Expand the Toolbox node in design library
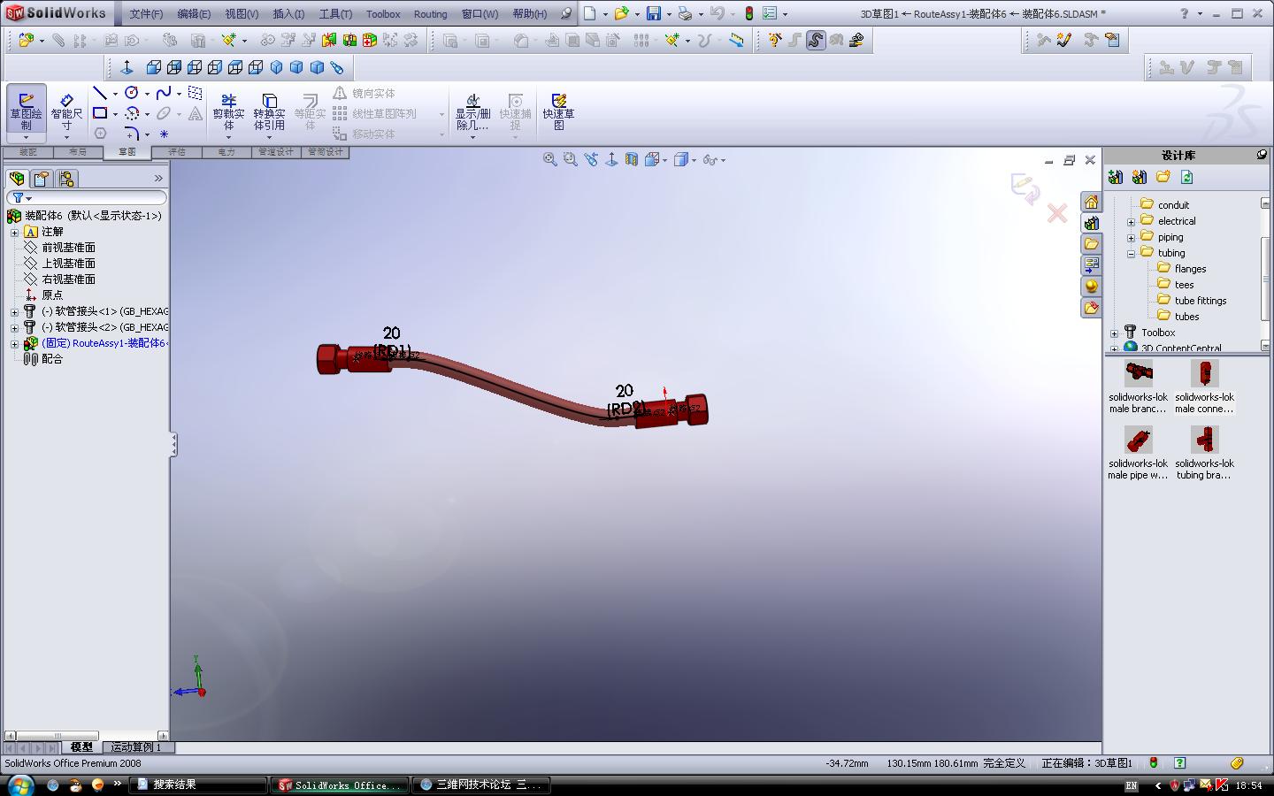This screenshot has width=1274, height=796. point(1114,333)
